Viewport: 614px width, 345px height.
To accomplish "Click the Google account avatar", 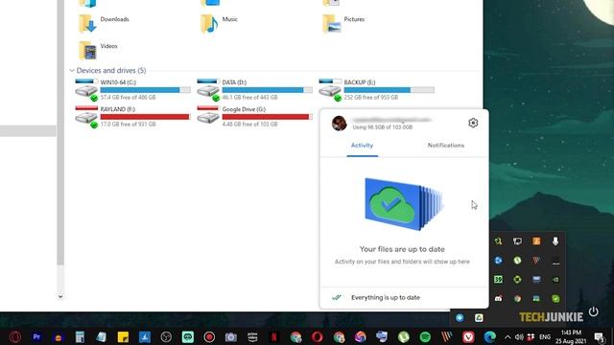I will tap(339, 124).
